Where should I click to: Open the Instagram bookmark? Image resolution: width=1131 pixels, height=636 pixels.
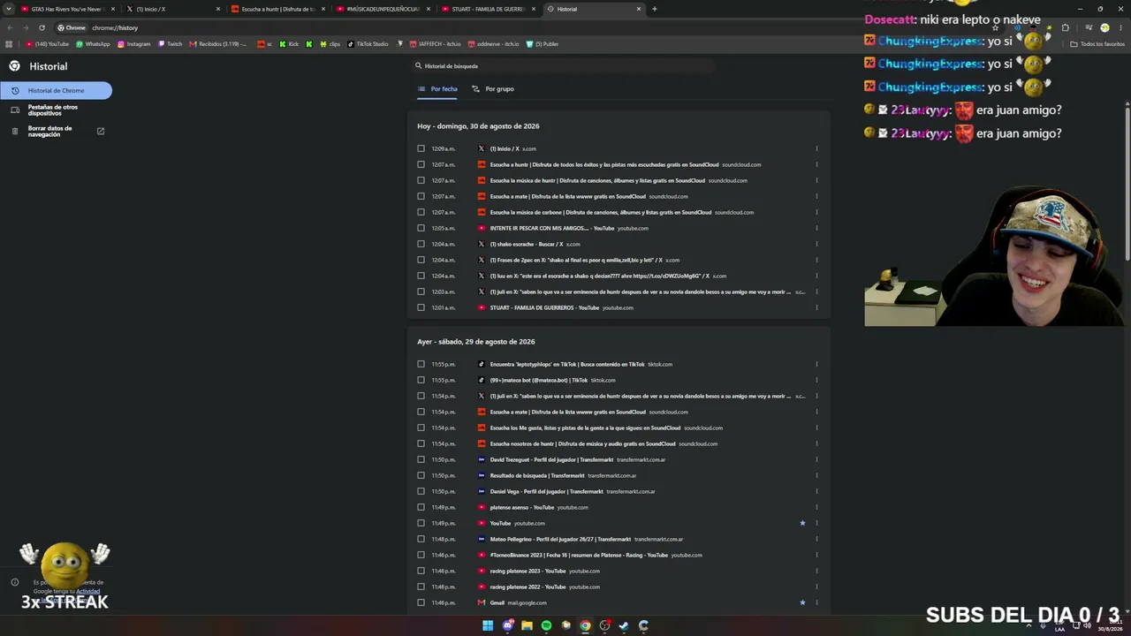(x=134, y=44)
